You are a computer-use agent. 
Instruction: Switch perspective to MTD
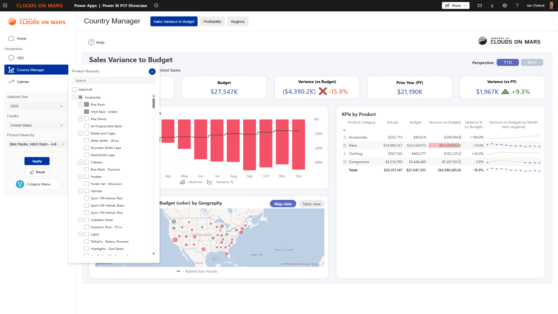click(532, 62)
